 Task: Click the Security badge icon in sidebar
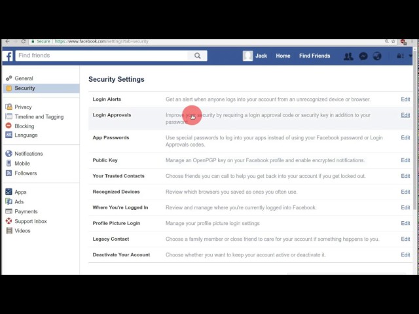point(9,88)
